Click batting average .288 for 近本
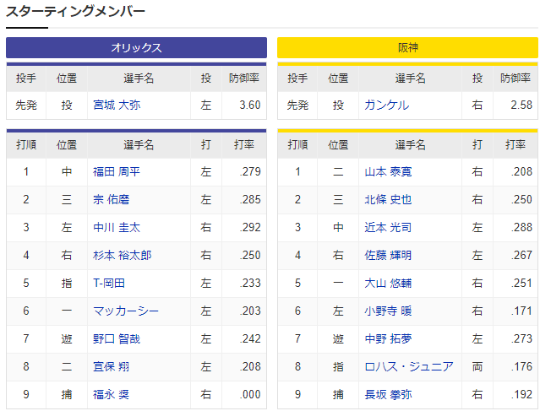The image size is (540, 411). 521,227
